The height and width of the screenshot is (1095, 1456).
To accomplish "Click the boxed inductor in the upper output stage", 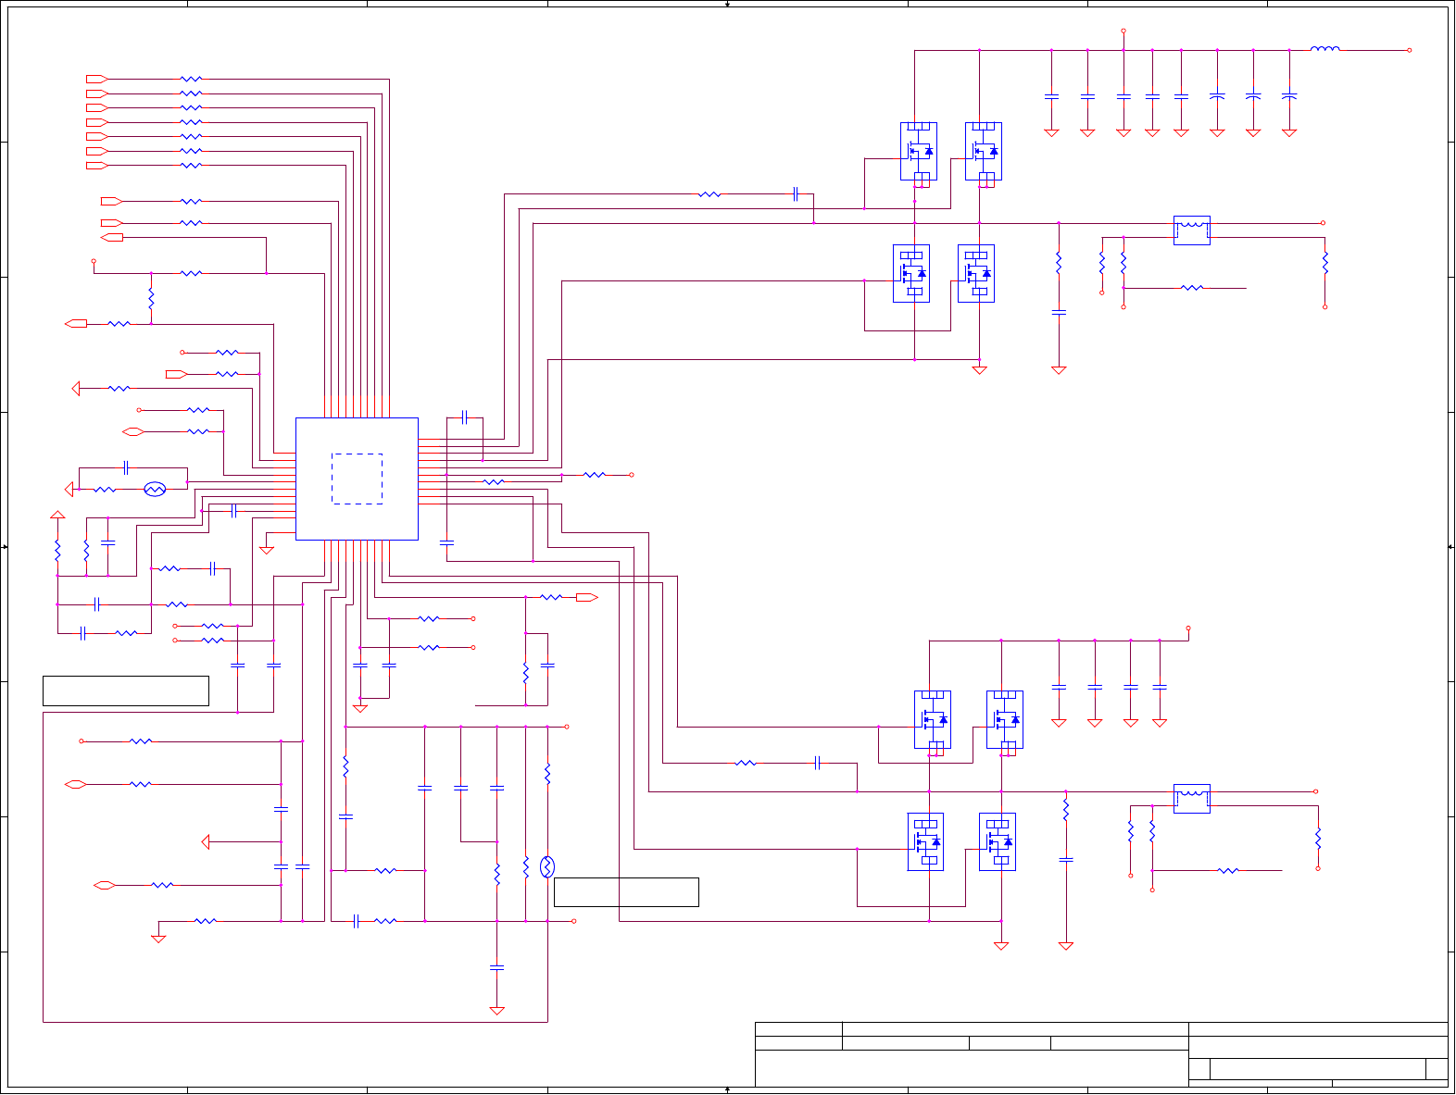I will coord(1192,230).
